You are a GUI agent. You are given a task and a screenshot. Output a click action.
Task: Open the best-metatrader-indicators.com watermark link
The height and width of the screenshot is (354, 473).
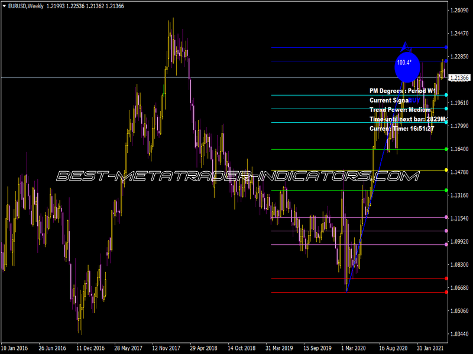238,176
